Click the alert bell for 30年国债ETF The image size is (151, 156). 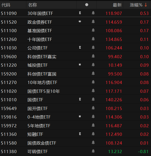[93, 13]
